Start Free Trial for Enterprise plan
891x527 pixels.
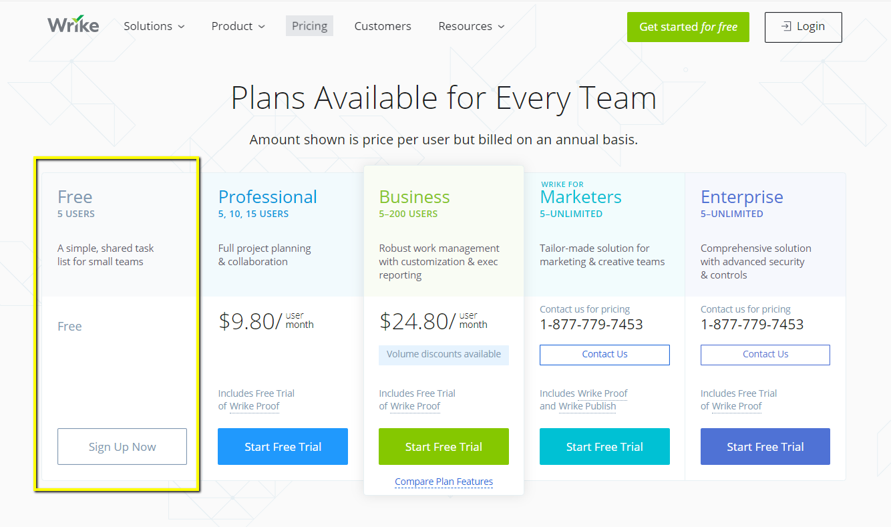point(765,447)
